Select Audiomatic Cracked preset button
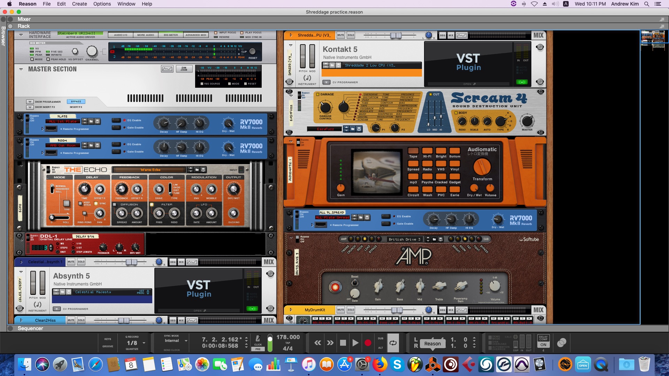Image resolution: width=669 pixels, height=376 pixels. click(441, 176)
